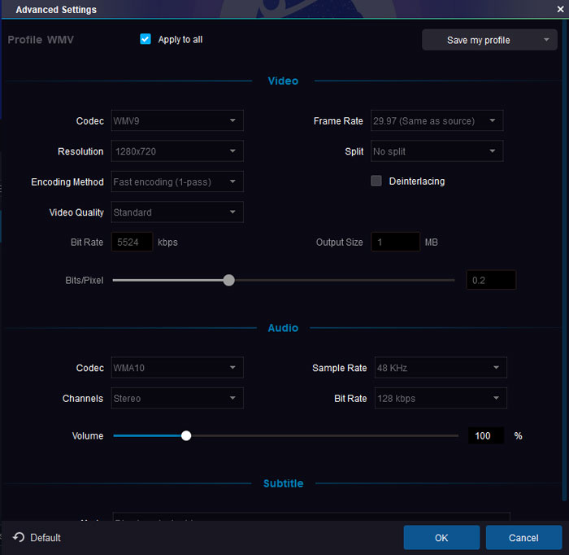Click the Output Size MB field
Viewport: 569px width, 555px height.
[395, 242]
